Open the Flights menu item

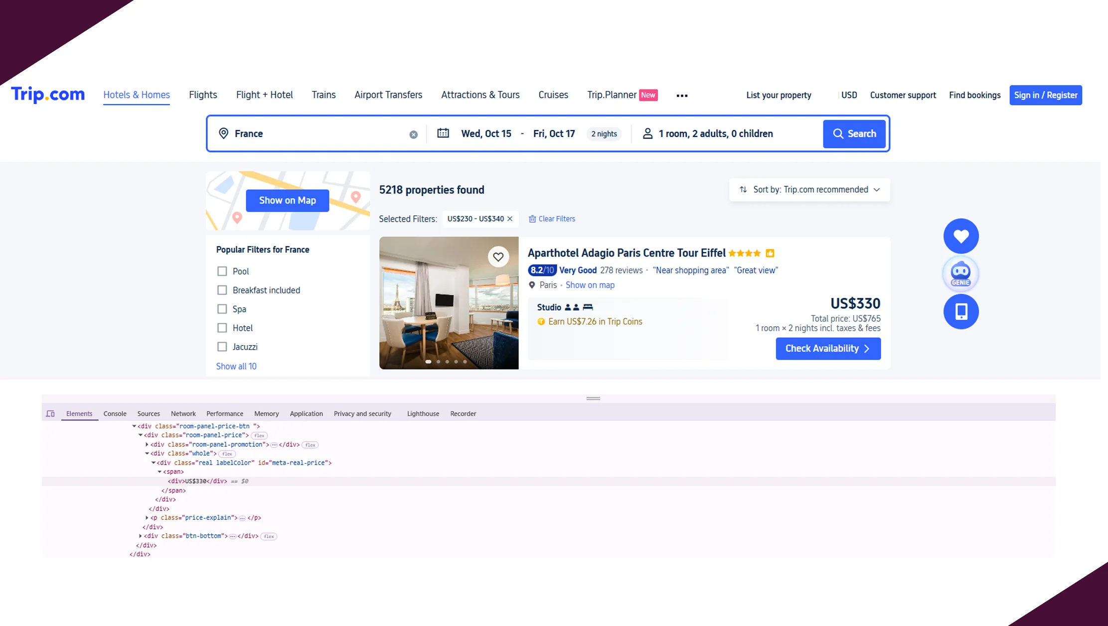point(203,95)
